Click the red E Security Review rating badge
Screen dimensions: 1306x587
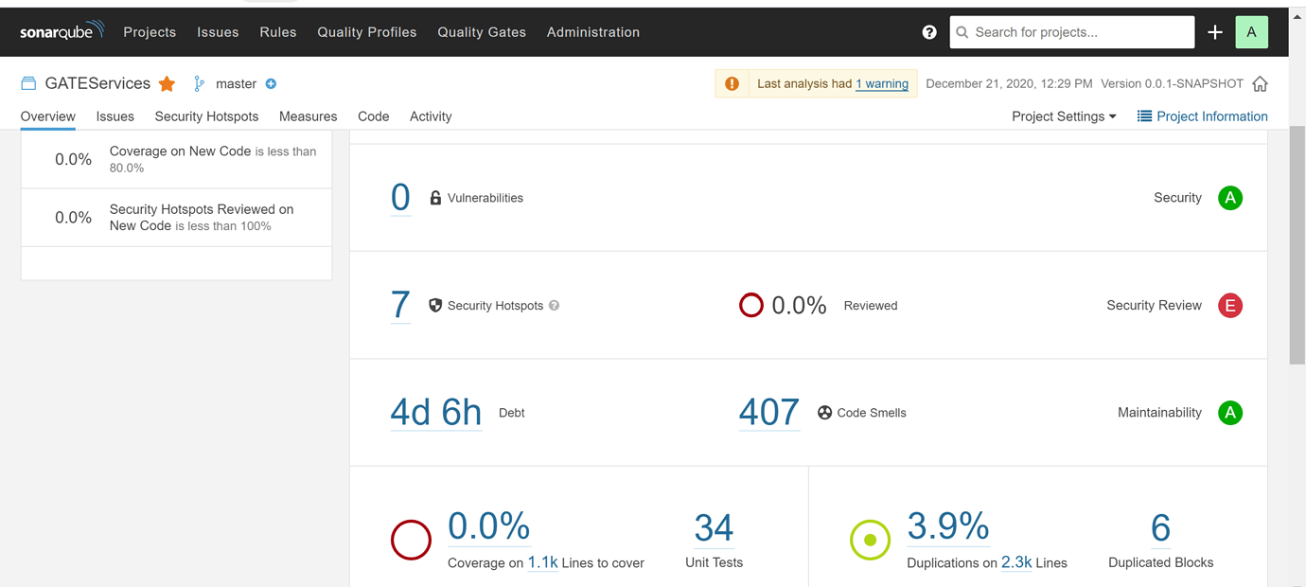1229,306
